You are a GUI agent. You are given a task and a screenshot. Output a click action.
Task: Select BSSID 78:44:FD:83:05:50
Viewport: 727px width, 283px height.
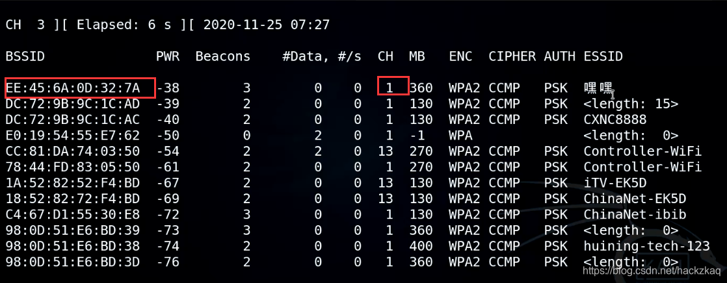pos(73,167)
